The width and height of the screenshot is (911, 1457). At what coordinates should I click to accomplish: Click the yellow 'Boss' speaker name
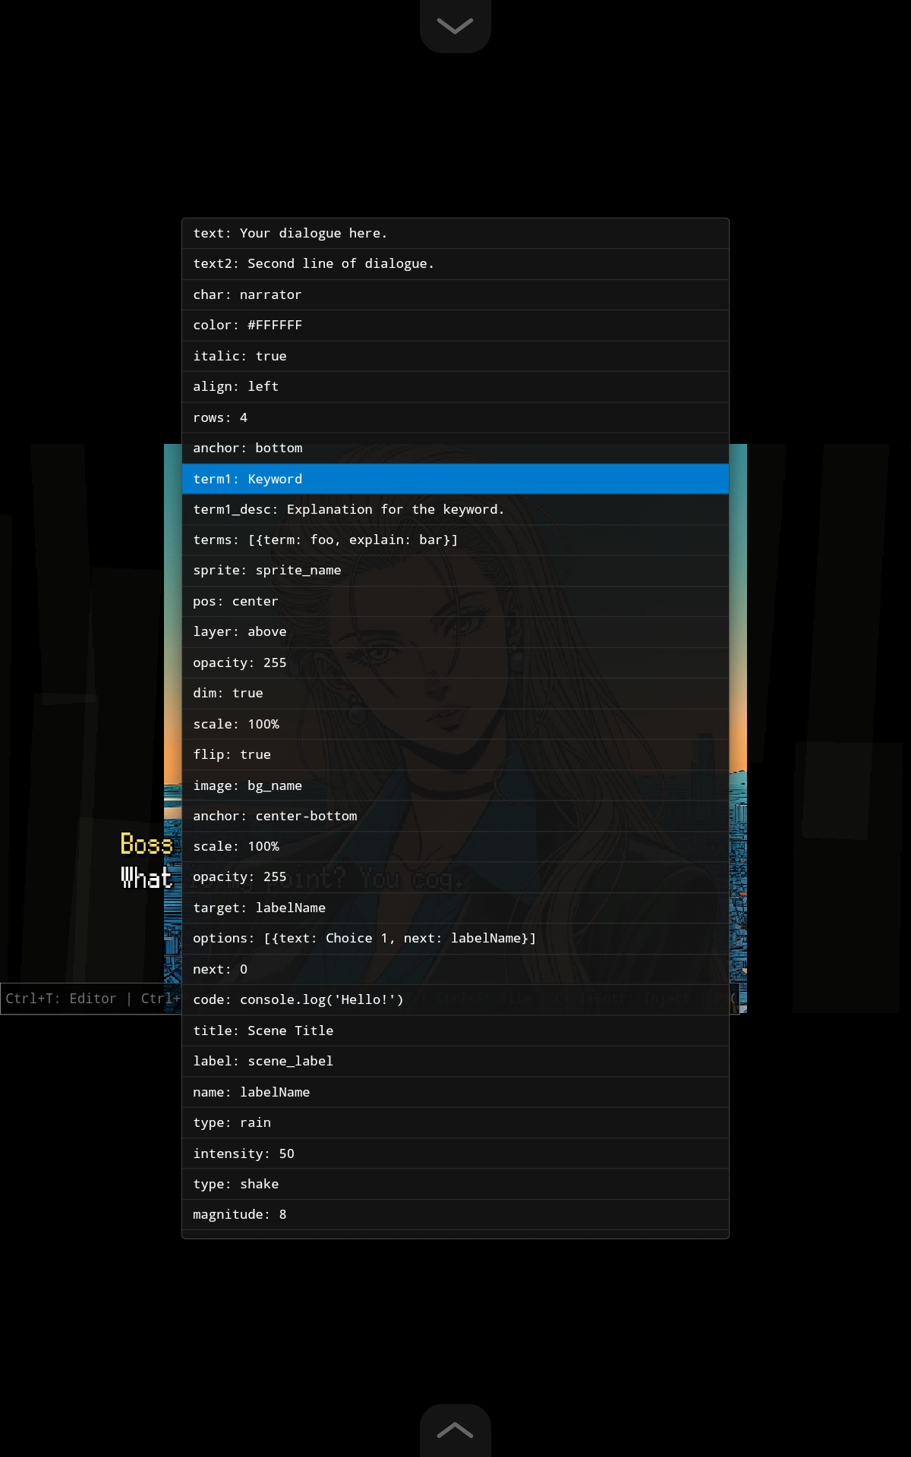[x=147, y=844]
